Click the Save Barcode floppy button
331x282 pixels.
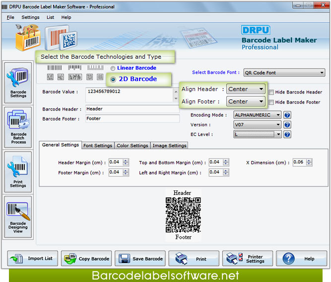pyautogui.click(x=140, y=259)
